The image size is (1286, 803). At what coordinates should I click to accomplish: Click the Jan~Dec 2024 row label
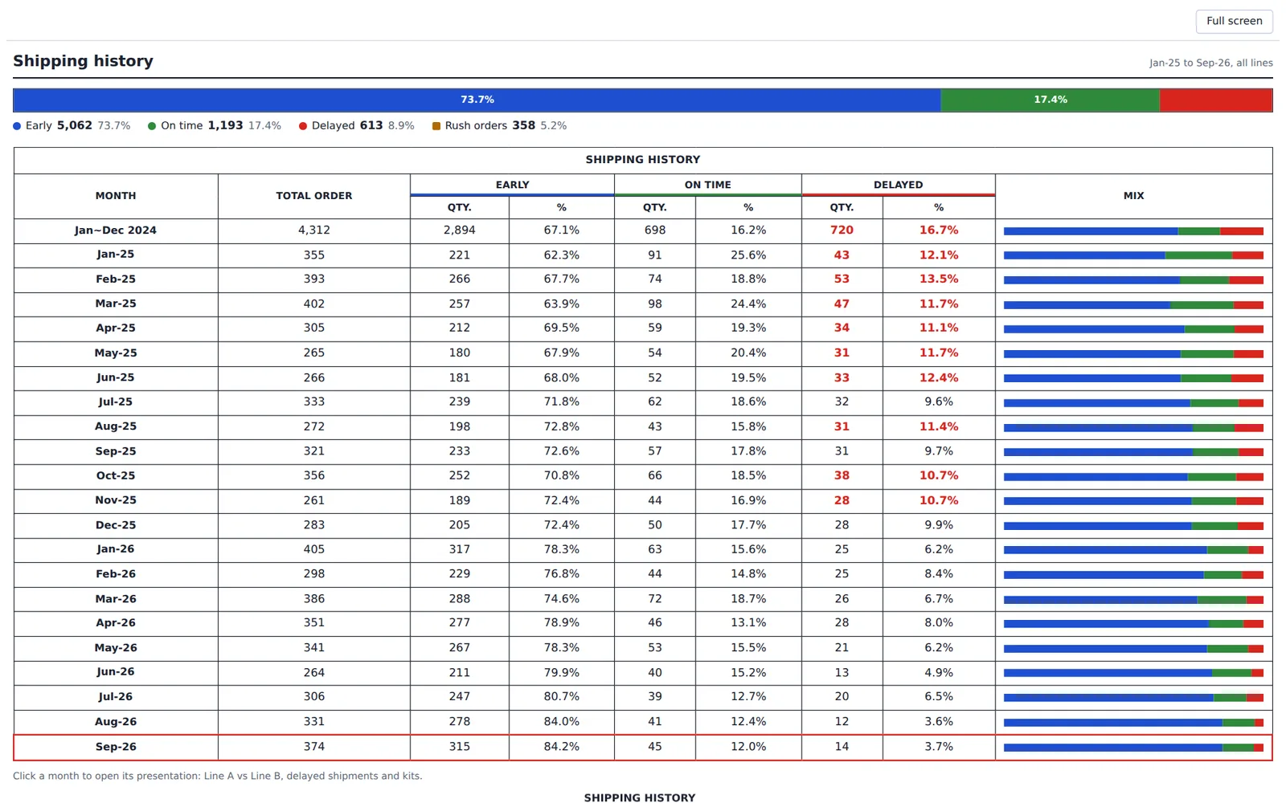click(116, 230)
